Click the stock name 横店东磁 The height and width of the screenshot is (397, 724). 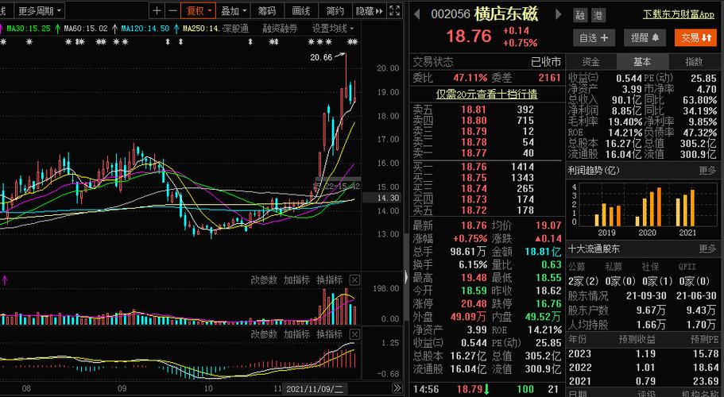(x=506, y=13)
